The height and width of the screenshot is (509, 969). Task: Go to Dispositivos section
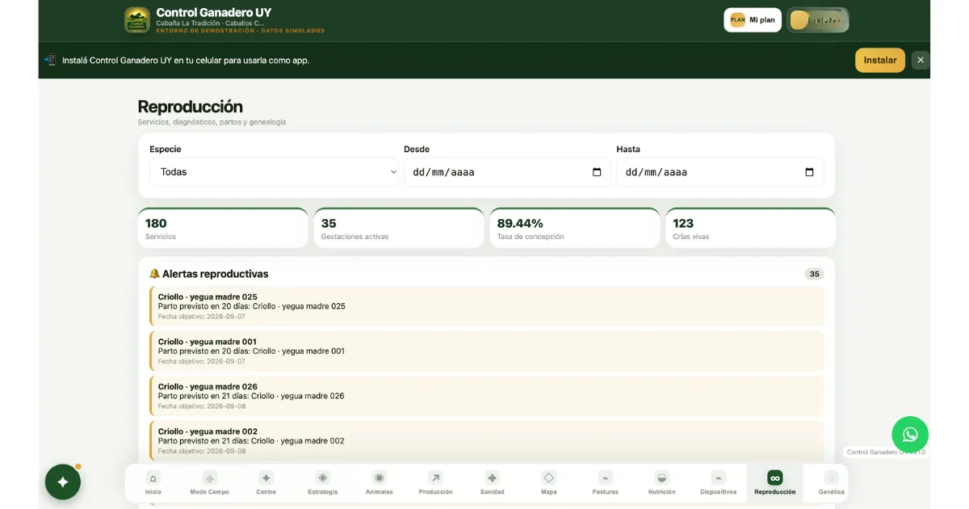(719, 482)
